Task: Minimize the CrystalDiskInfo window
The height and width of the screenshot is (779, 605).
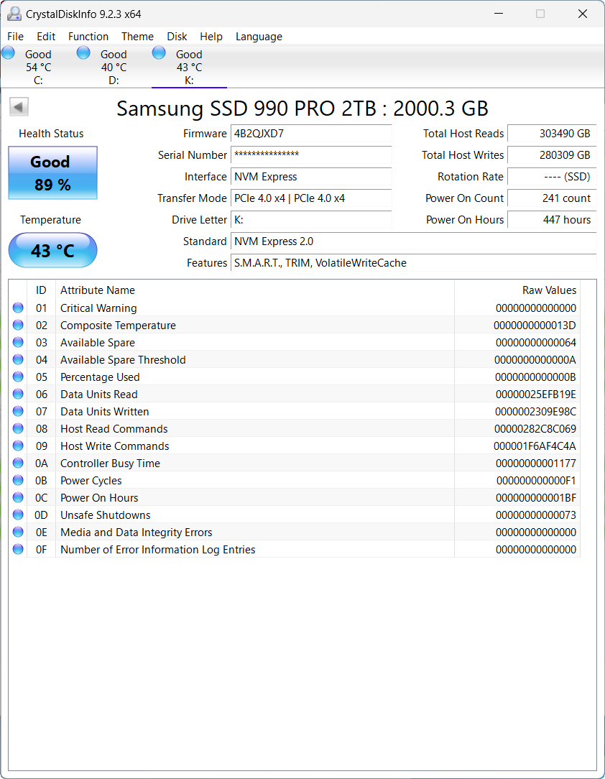Action: point(499,14)
